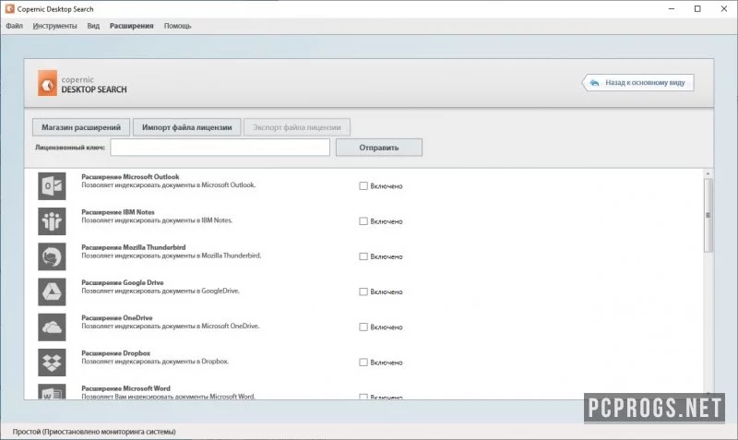This screenshot has height=440, width=738.
Task: Select Расширение Microsoft Word title text
Action: coord(126,388)
